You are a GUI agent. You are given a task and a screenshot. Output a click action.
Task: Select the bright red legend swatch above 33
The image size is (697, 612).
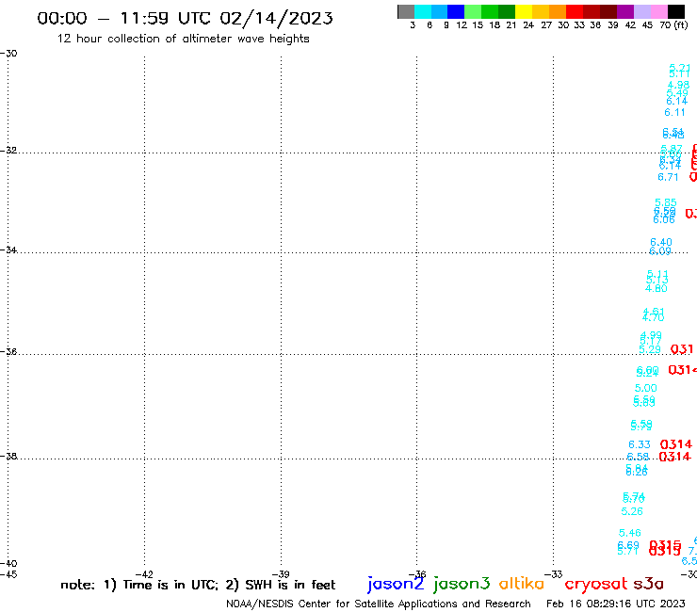575,11
